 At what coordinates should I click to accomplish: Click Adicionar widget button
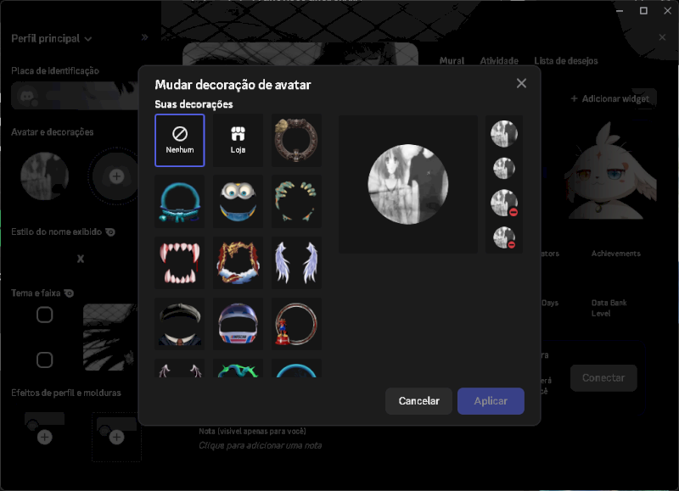(x=609, y=98)
